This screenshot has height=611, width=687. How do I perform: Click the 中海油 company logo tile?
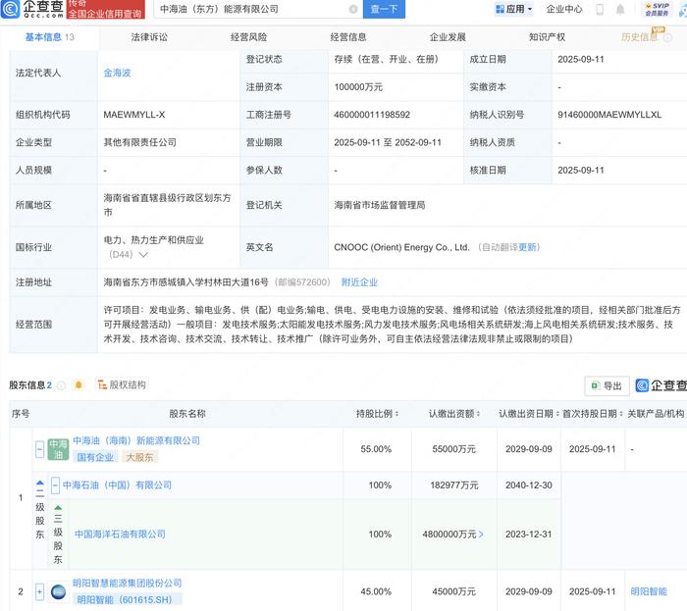58,448
